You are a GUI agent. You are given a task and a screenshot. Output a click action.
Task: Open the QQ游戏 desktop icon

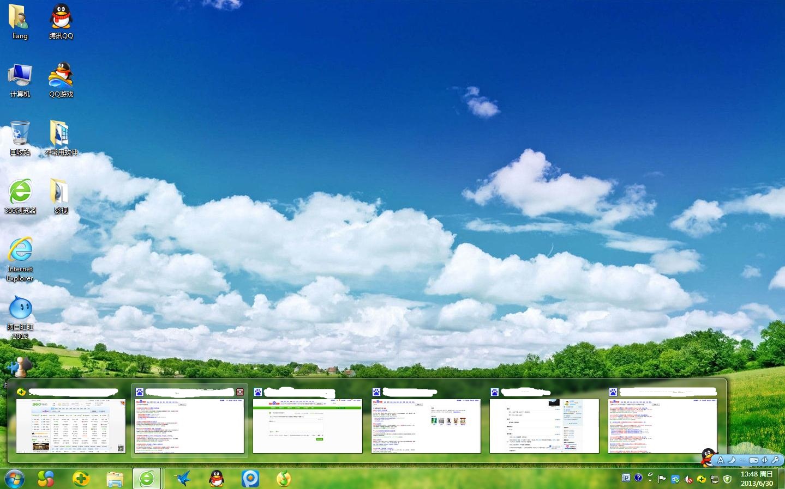[x=61, y=77]
